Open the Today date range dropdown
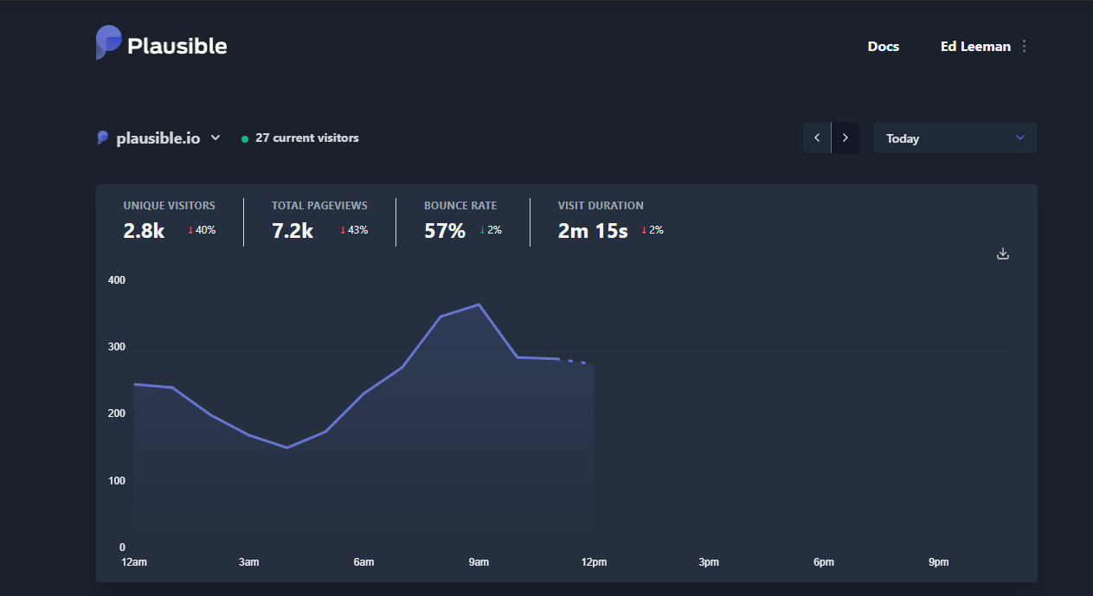 pos(955,138)
